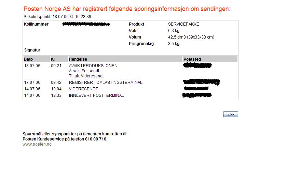Click the redacted Kollinummer value
Viewport: 287px width, 179px height.
pyautogui.click(x=86, y=24)
